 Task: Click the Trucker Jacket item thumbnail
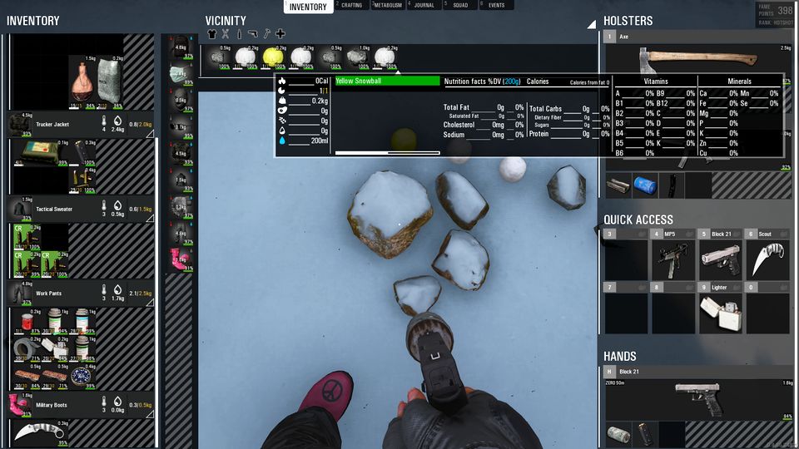[x=20, y=124]
